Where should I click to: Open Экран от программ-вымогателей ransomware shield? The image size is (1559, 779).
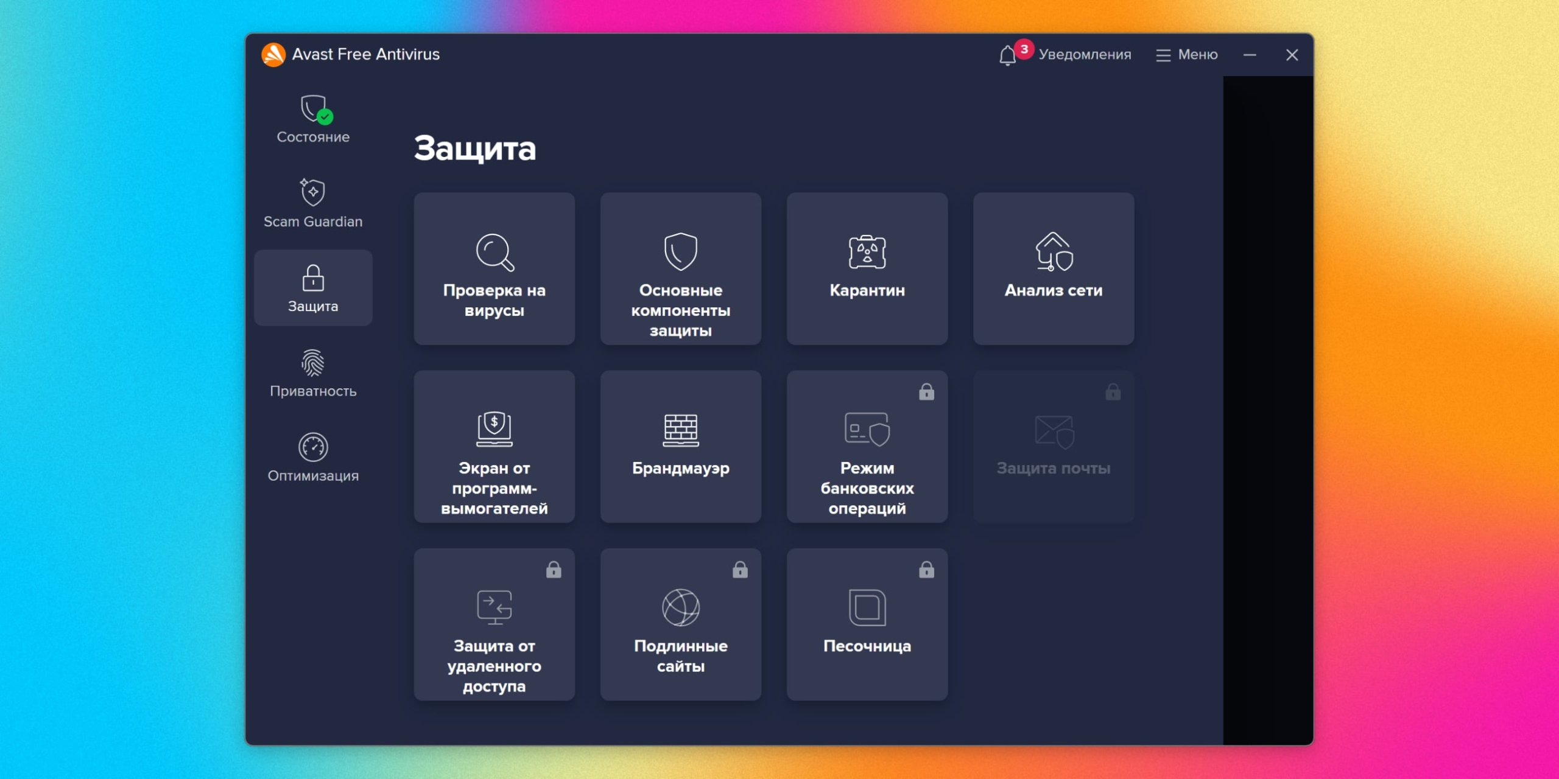(x=493, y=447)
